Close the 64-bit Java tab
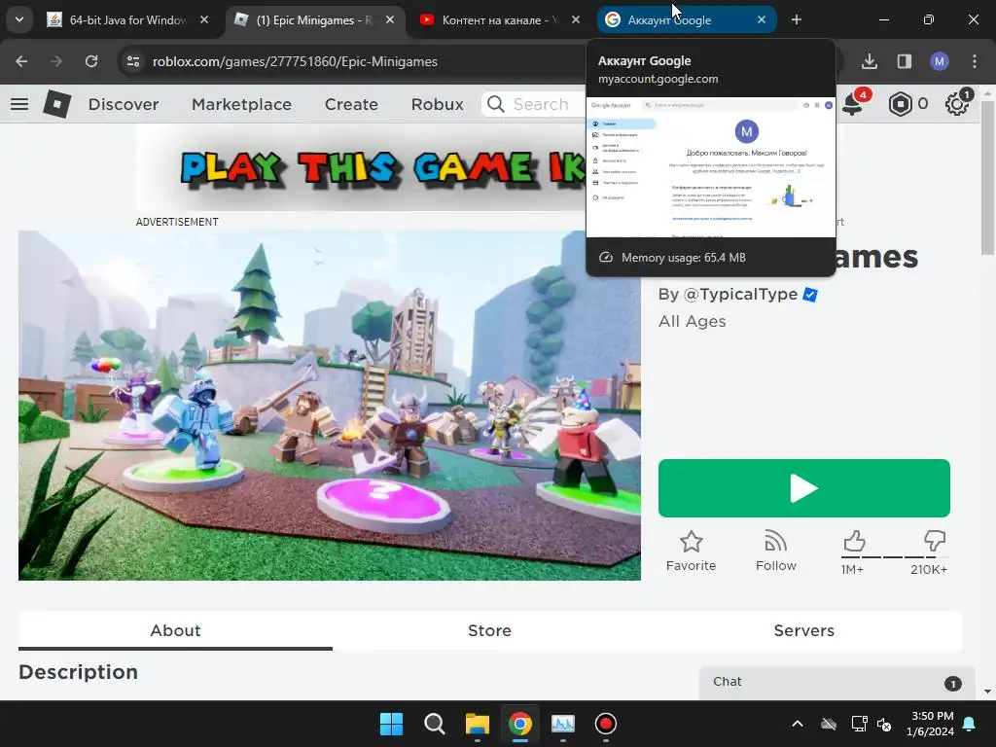Viewport: 996px width, 747px height. (204, 20)
